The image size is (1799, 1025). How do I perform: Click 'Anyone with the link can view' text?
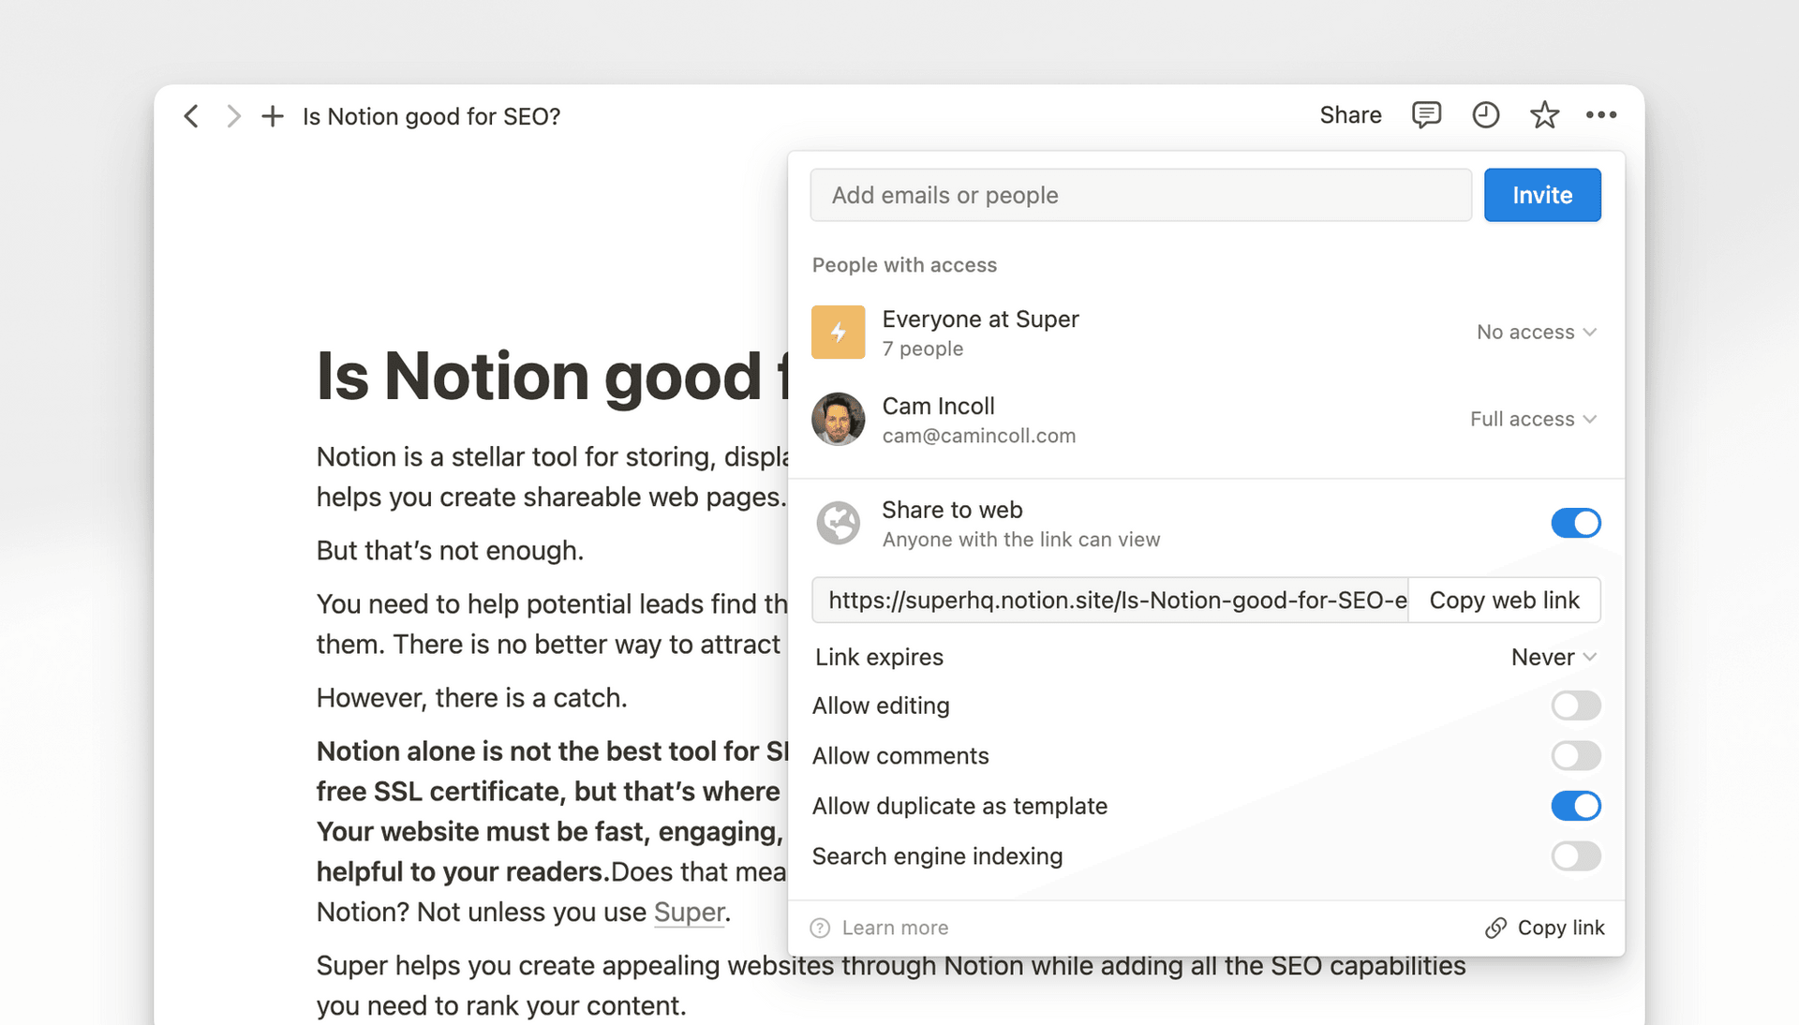[1020, 540]
